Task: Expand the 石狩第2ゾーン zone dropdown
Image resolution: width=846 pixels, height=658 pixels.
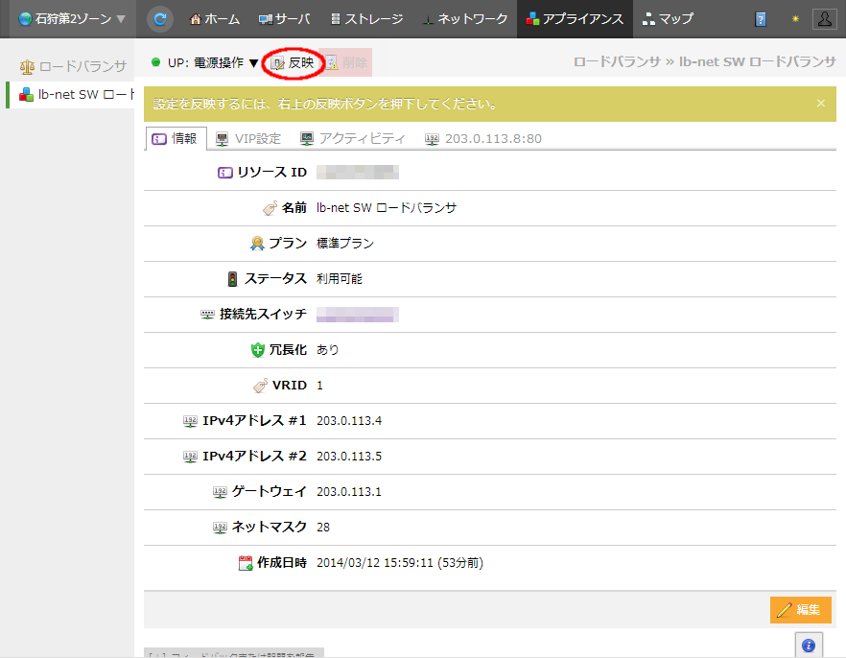Action: tap(71, 19)
